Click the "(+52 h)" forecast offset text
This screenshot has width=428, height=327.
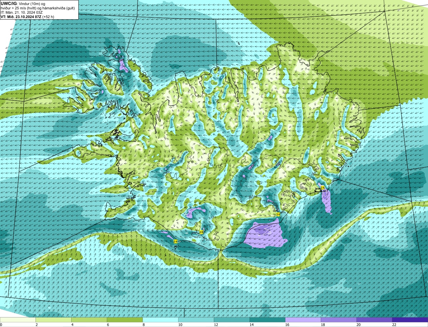coord(48,17)
